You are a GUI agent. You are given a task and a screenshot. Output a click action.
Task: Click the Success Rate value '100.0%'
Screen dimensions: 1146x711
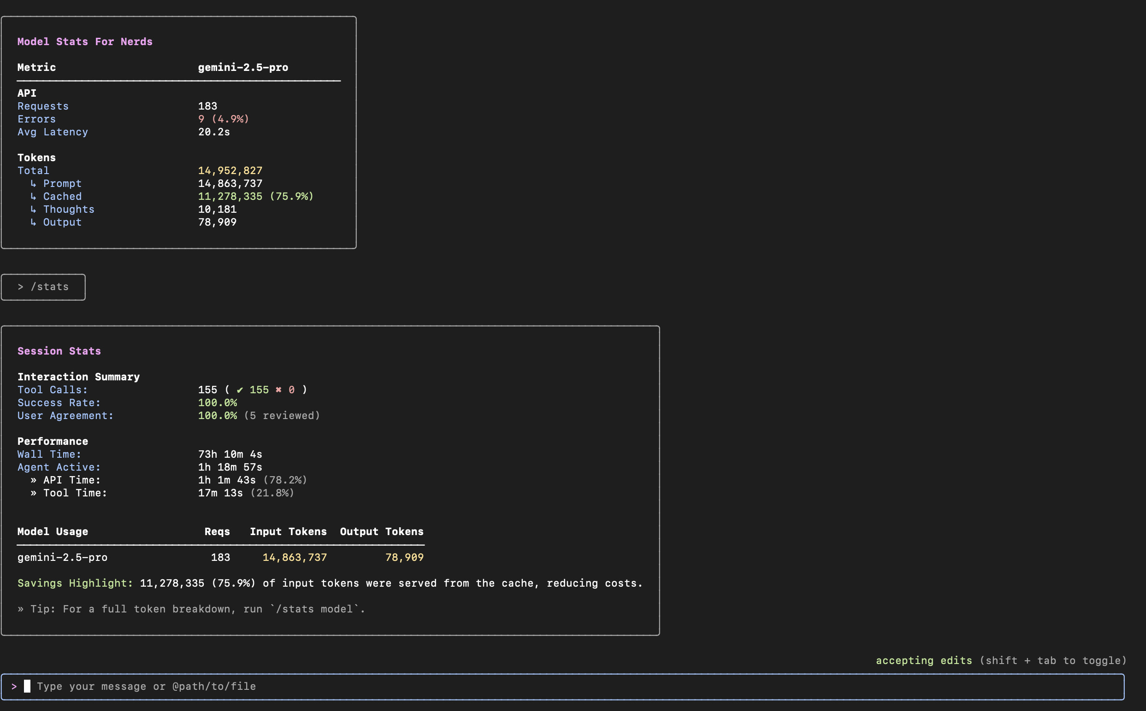[x=218, y=403]
